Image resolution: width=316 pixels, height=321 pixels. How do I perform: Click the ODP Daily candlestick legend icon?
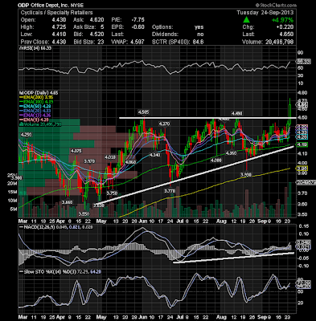[x=19, y=93]
